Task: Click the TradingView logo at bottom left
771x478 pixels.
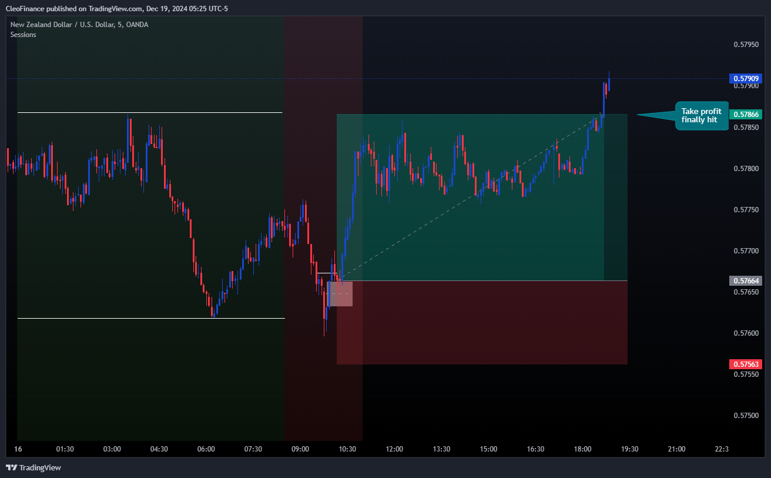Action: (33, 468)
